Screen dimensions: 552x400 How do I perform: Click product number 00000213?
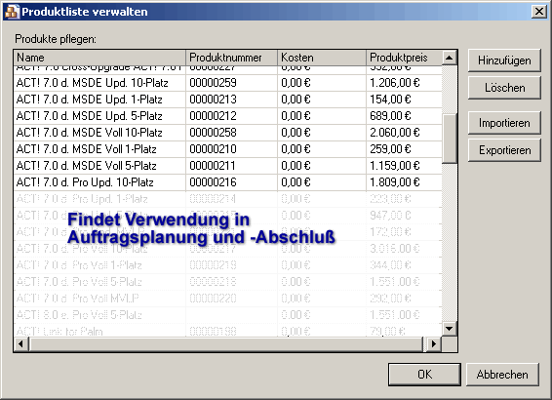coord(213,100)
